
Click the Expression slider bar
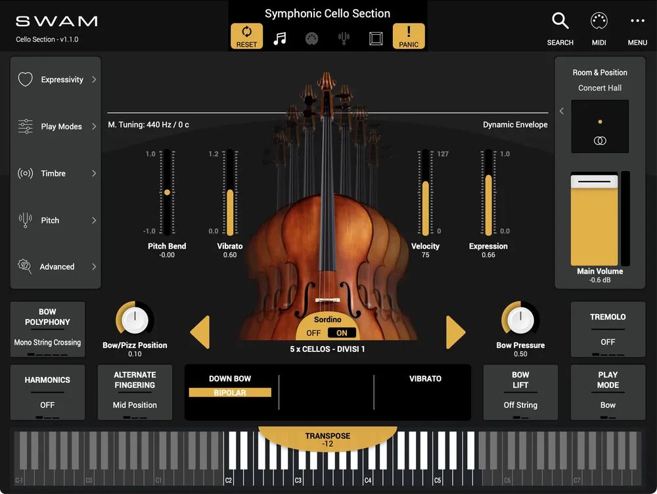point(488,192)
